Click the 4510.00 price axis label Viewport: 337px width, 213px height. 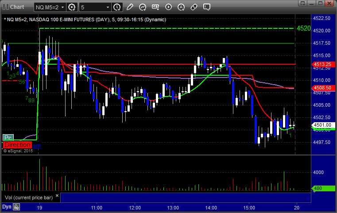click(x=322, y=80)
